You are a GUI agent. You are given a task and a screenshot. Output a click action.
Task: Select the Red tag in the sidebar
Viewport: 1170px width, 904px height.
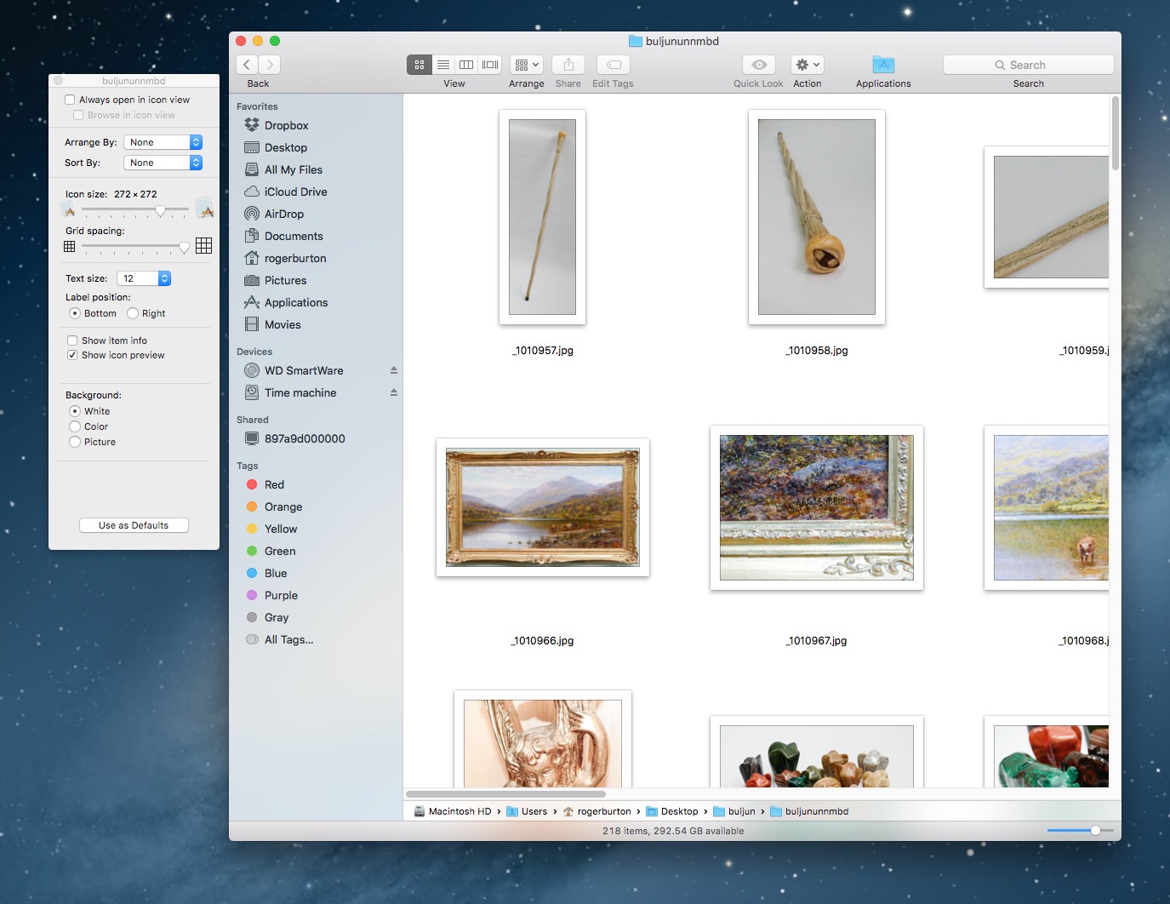tap(272, 484)
